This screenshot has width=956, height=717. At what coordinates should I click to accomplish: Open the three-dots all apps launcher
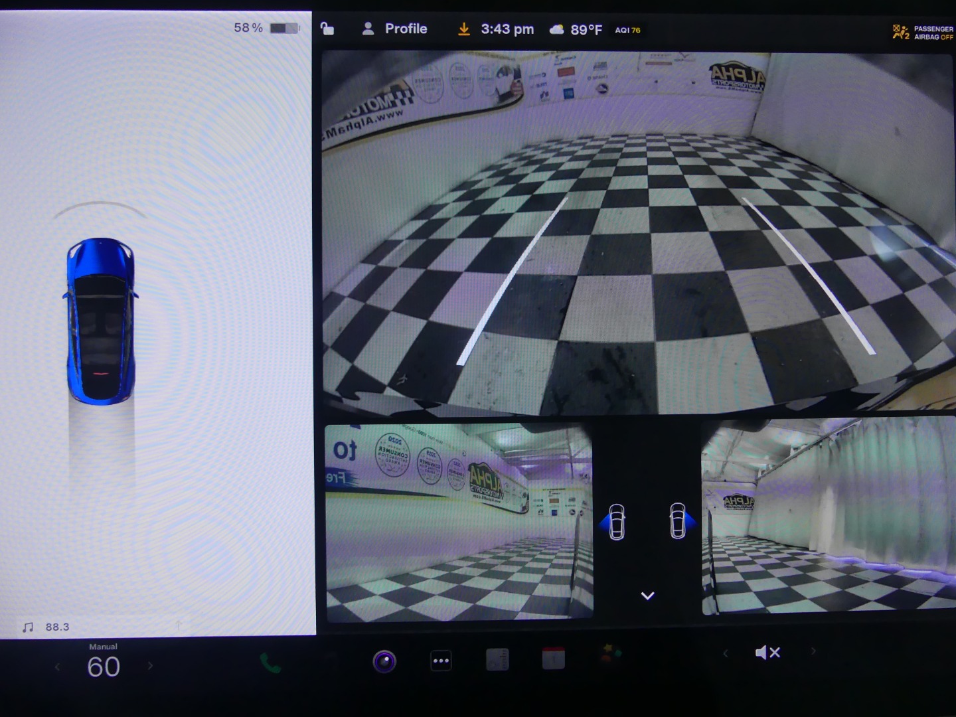pos(441,661)
